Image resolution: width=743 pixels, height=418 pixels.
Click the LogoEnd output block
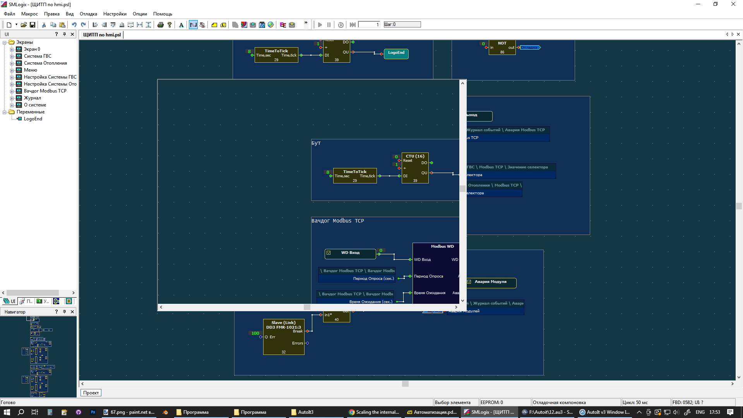point(396,53)
